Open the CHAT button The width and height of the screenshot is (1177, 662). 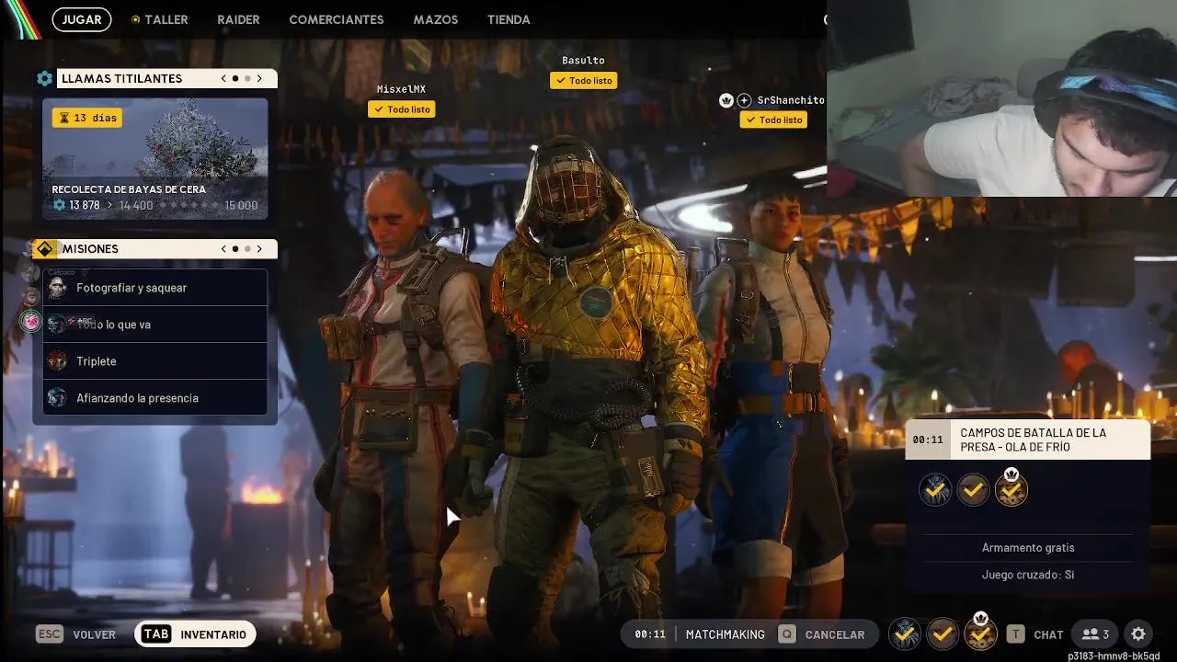click(1048, 634)
